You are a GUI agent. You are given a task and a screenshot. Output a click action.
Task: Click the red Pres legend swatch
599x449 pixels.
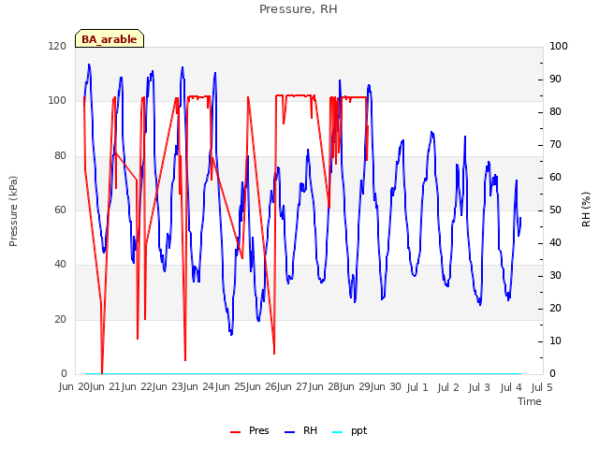tap(235, 432)
